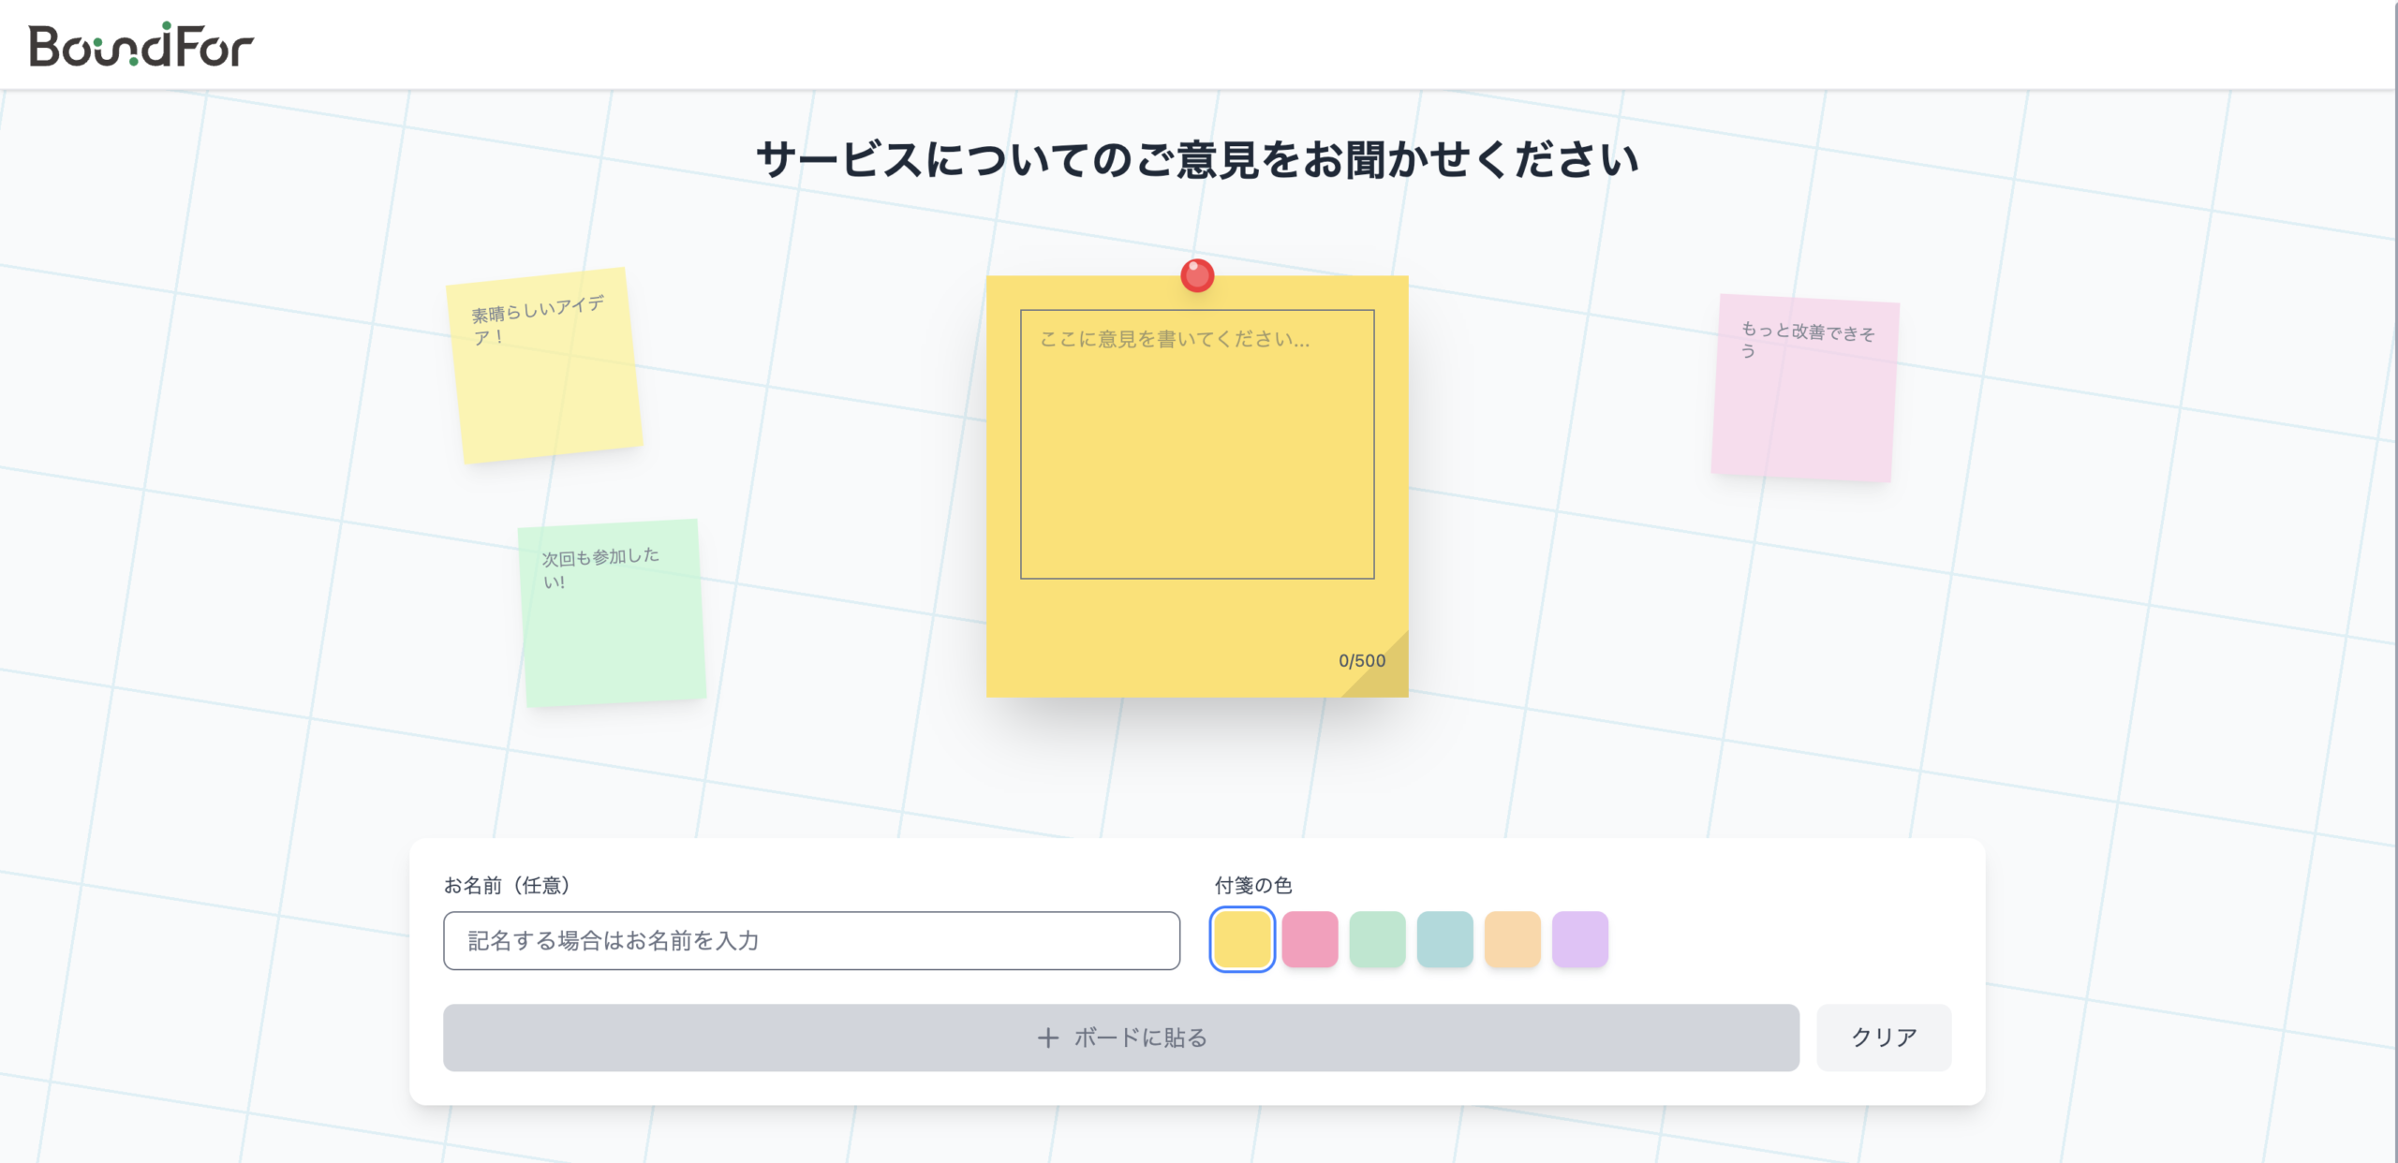Click the name input field
Screen dimensions: 2398x1163
(x=811, y=940)
